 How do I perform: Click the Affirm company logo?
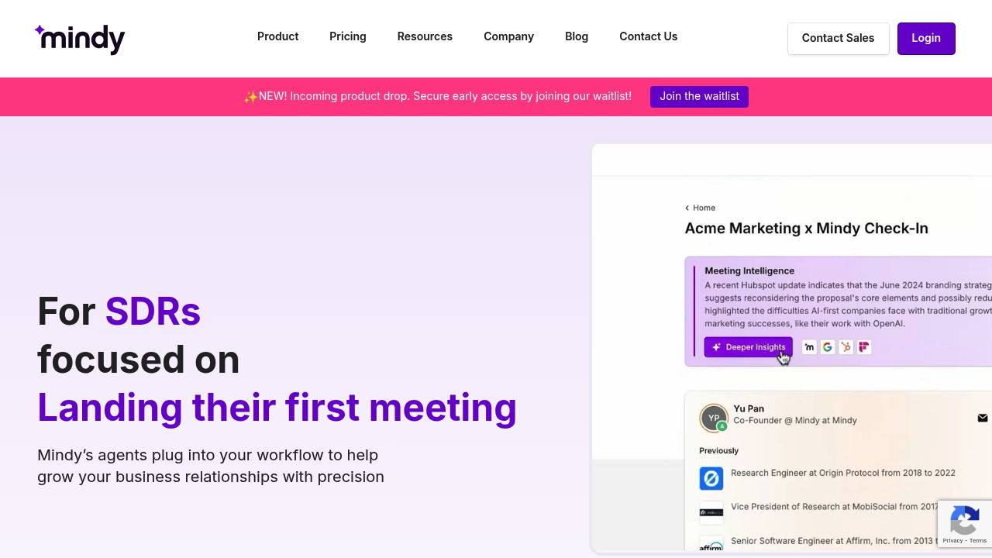pos(711,544)
